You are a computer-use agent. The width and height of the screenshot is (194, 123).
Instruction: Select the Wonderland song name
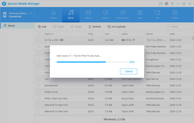click(x=51, y=85)
